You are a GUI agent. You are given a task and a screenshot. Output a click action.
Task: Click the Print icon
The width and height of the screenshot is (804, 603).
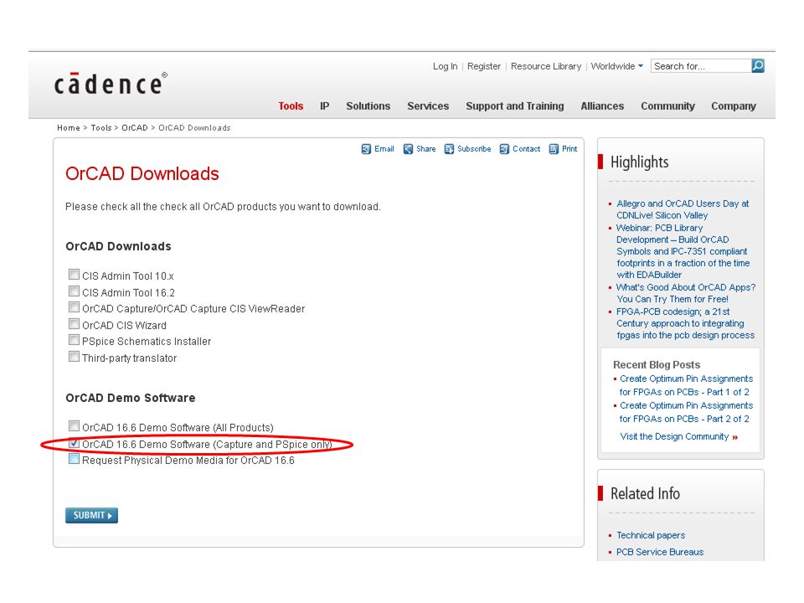pyautogui.click(x=554, y=149)
